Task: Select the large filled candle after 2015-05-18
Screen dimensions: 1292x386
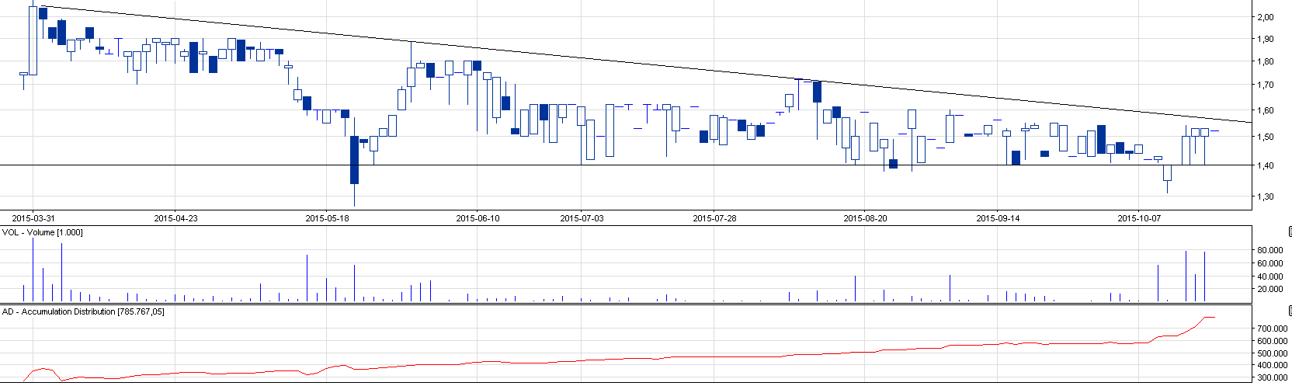Action: [354, 160]
